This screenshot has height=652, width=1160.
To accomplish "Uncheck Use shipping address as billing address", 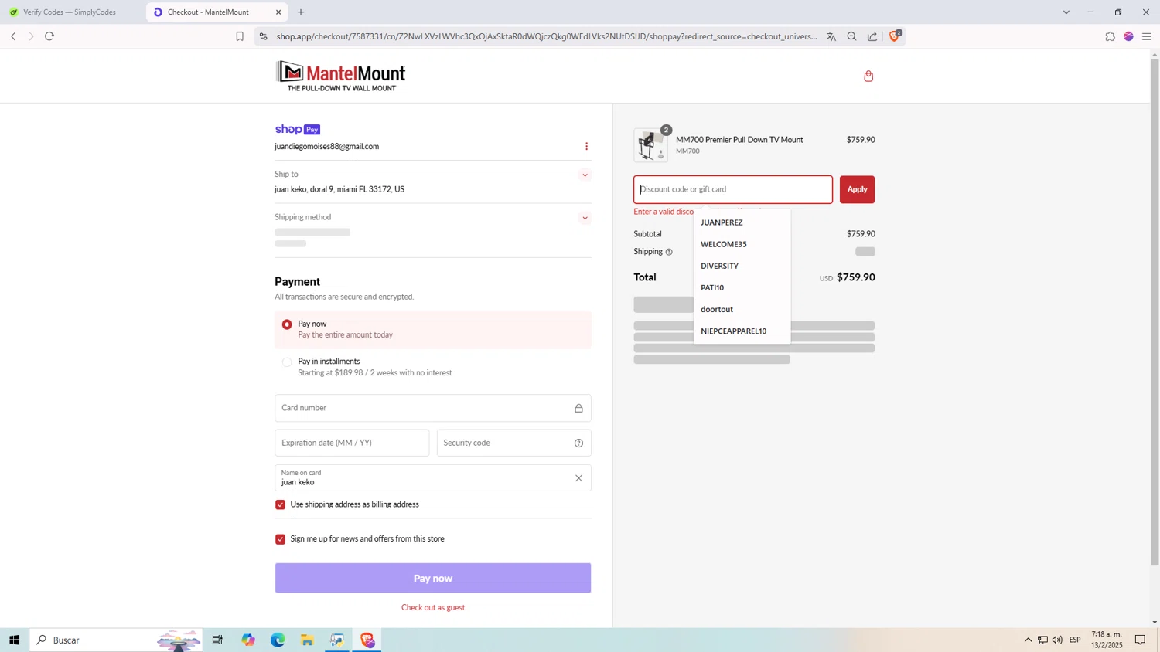I will click(x=280, y=504).
